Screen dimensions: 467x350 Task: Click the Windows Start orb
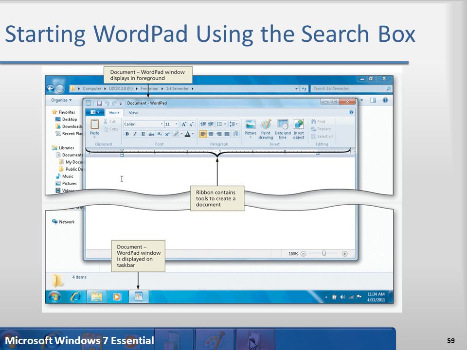pyautogui.click(x=54, y=297)
